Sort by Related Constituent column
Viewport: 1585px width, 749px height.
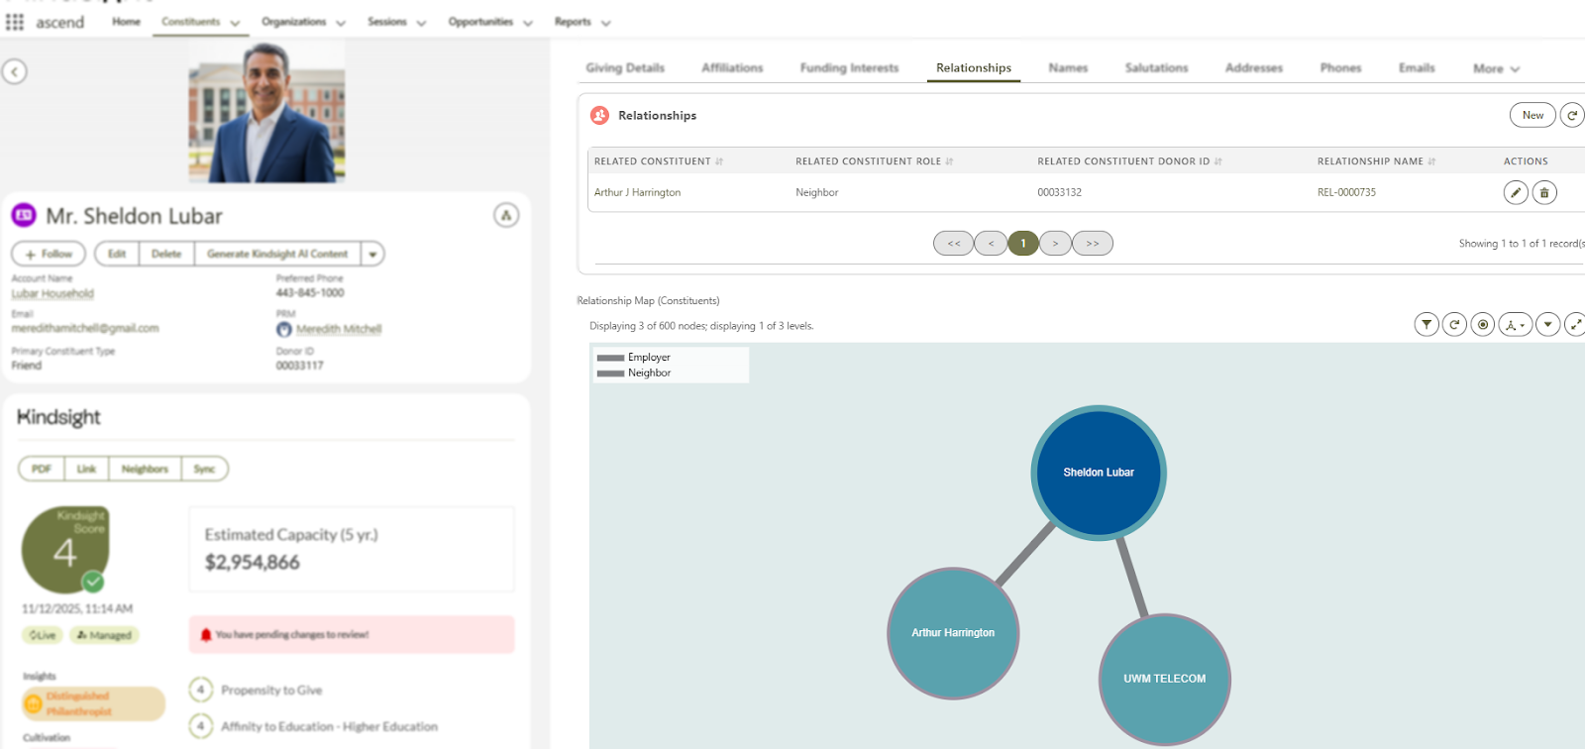pyautogui.click(x=719, y=161)
